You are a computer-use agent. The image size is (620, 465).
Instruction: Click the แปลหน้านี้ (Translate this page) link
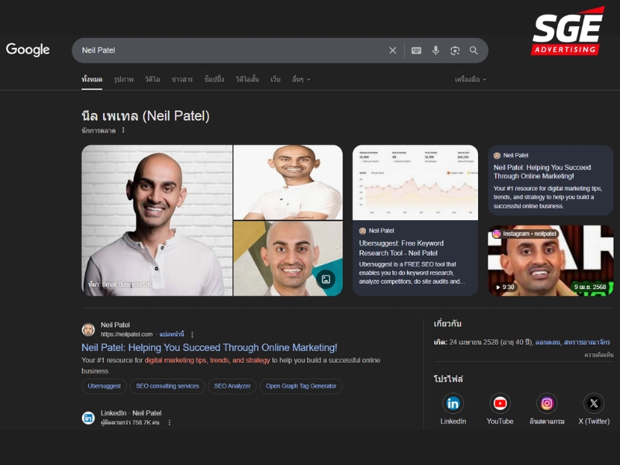pyautogui.click(x=171, y=334)
